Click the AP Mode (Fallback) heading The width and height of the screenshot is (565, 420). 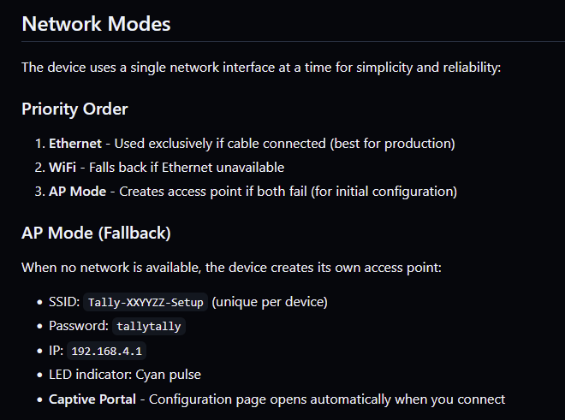click(x=97, y=232)
